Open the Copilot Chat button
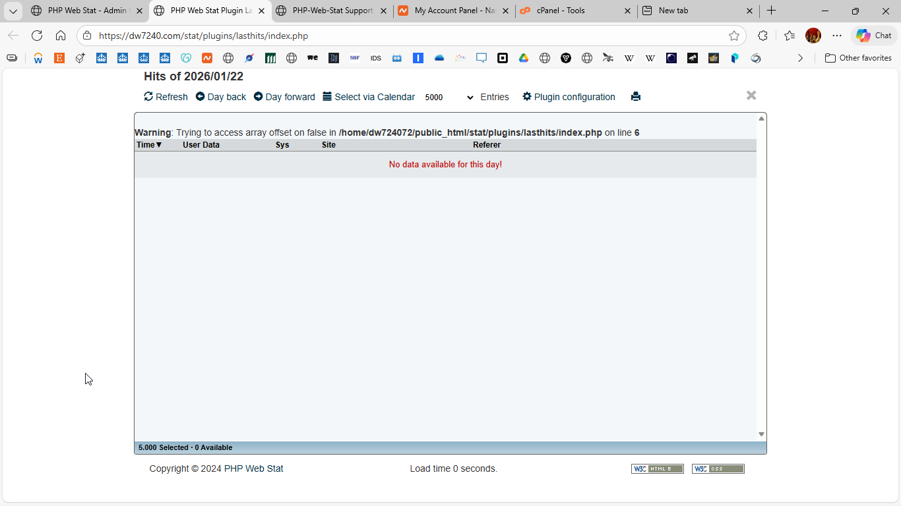The height and width of the screenshot is (506, 901). [874, 36]
